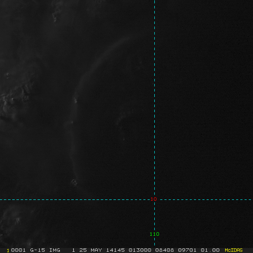
Task: Click the image time "013000"
Action: (x=140, y=250)
